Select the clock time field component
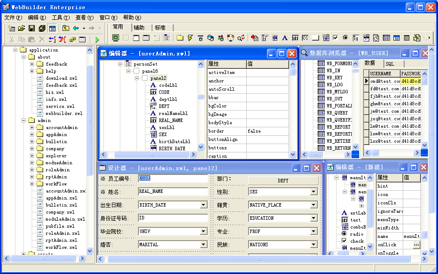 pos(376,38)
